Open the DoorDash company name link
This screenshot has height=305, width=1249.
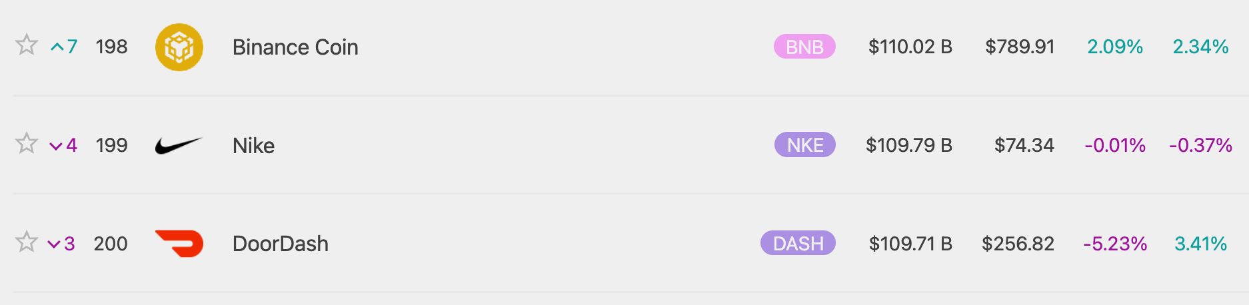coord(280,244)
